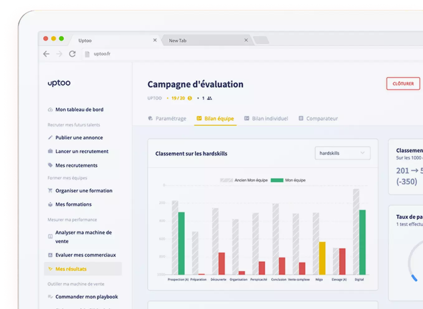Click the team members icon under campaign title
The width and height of the screenshot is (423, 309).
coord(210,98)
